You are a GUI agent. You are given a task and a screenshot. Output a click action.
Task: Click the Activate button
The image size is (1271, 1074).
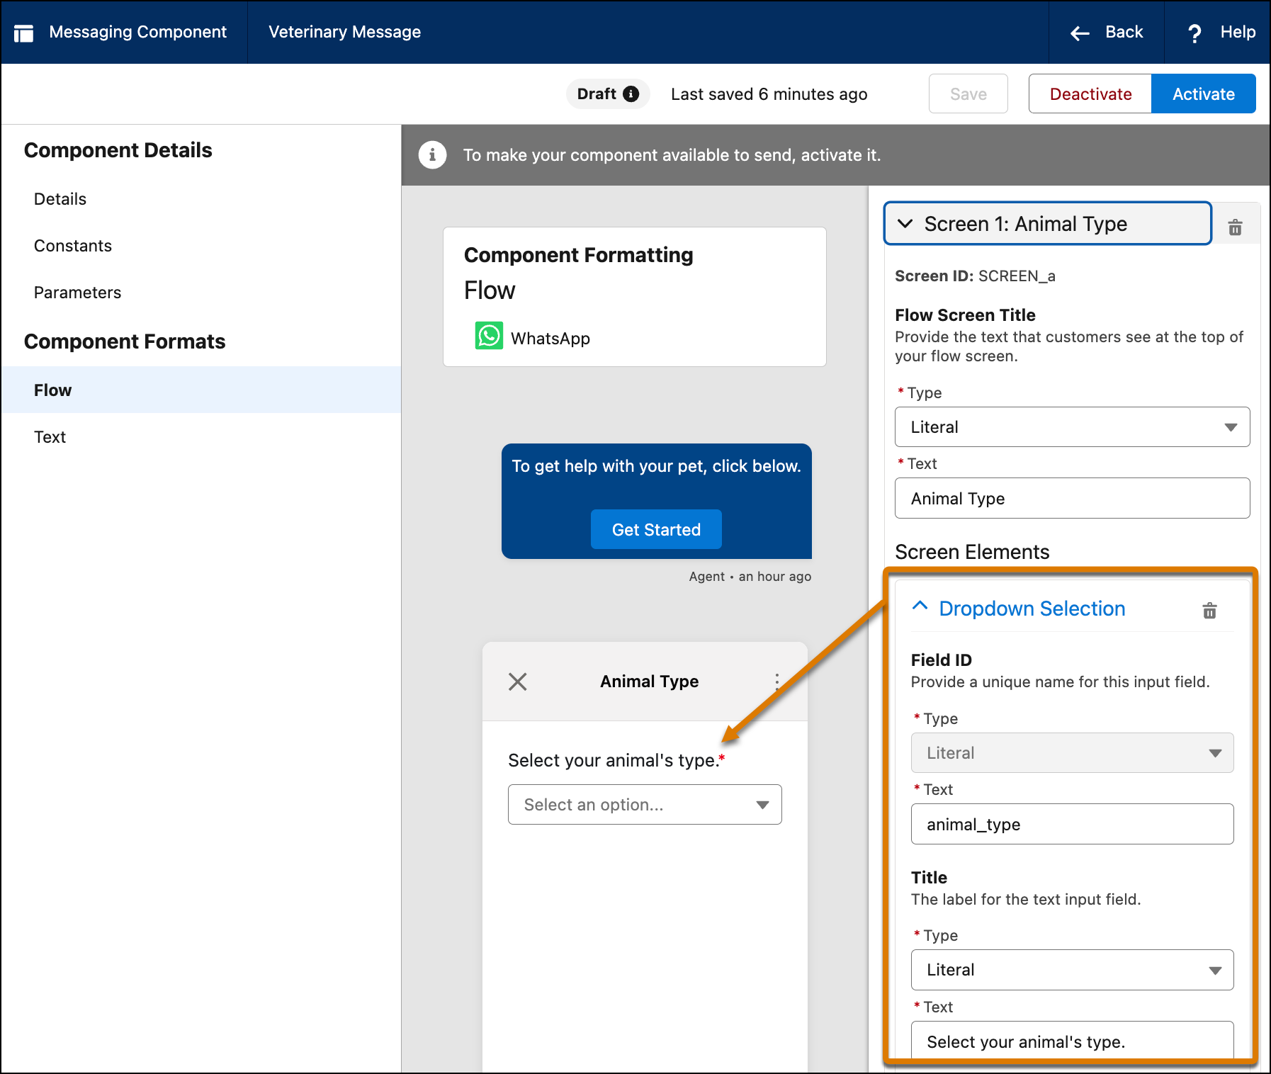1203,94
